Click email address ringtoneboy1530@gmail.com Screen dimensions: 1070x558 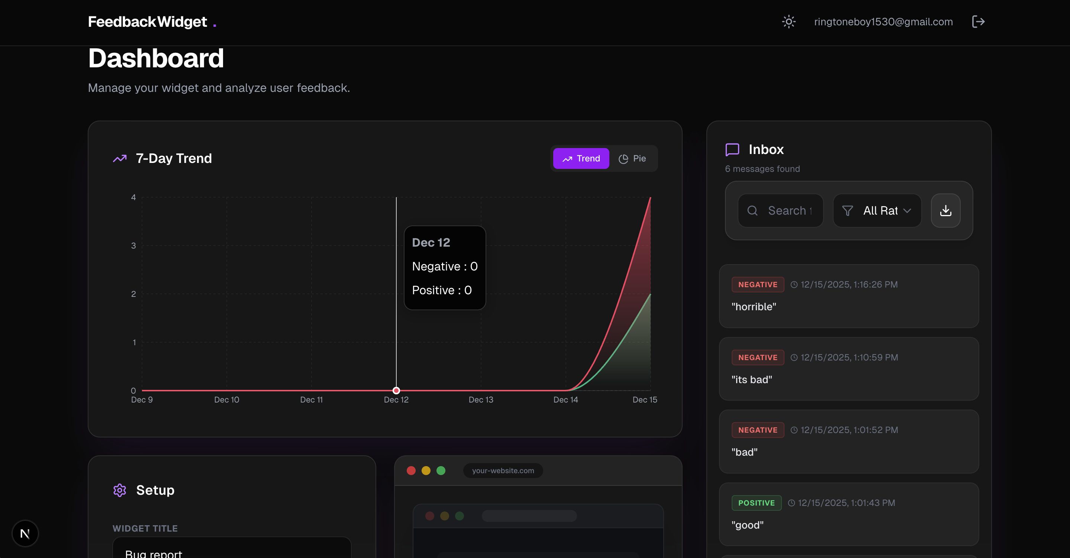click(883, 22)
